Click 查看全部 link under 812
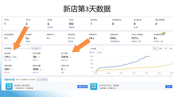 72,27
